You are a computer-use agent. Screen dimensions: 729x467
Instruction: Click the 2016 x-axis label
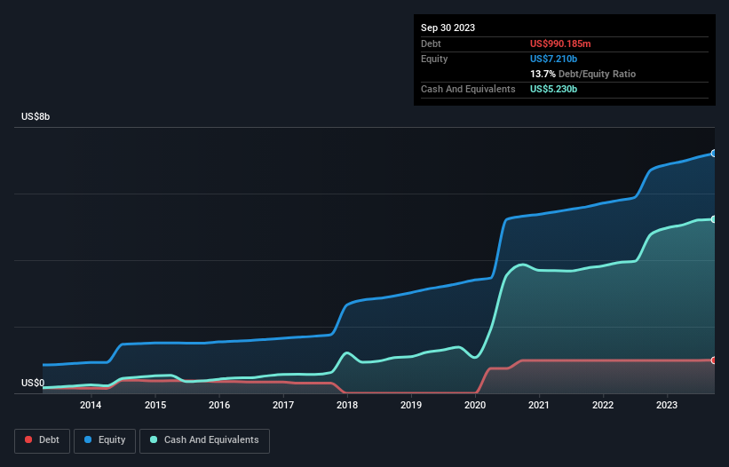coord(219,405)
